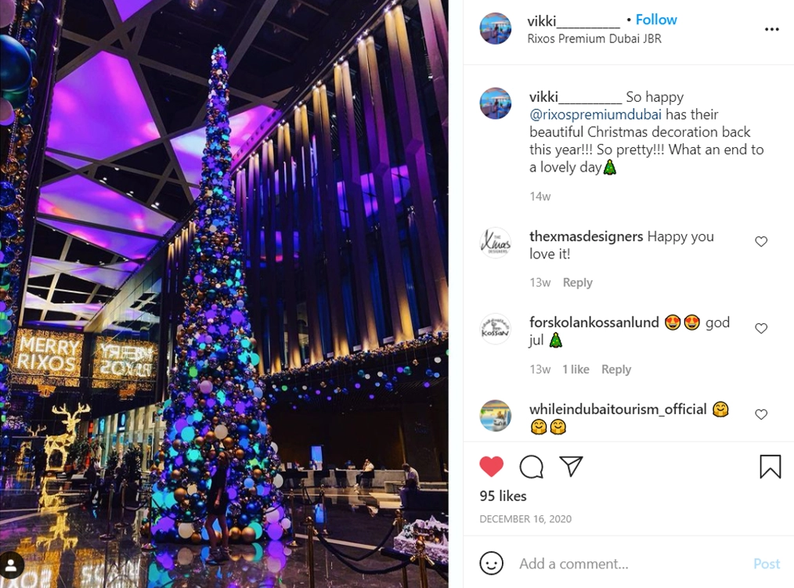Viewport: 794px width, 588px height.
Task: Open Rixos Premium Dubai JBR location
Action: click(594, 38)
